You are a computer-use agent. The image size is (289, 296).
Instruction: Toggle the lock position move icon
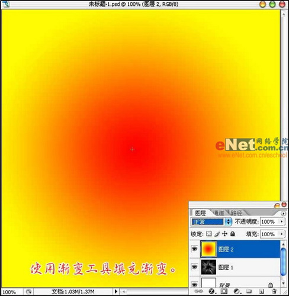pyautogui.click(x=224, y=234)
